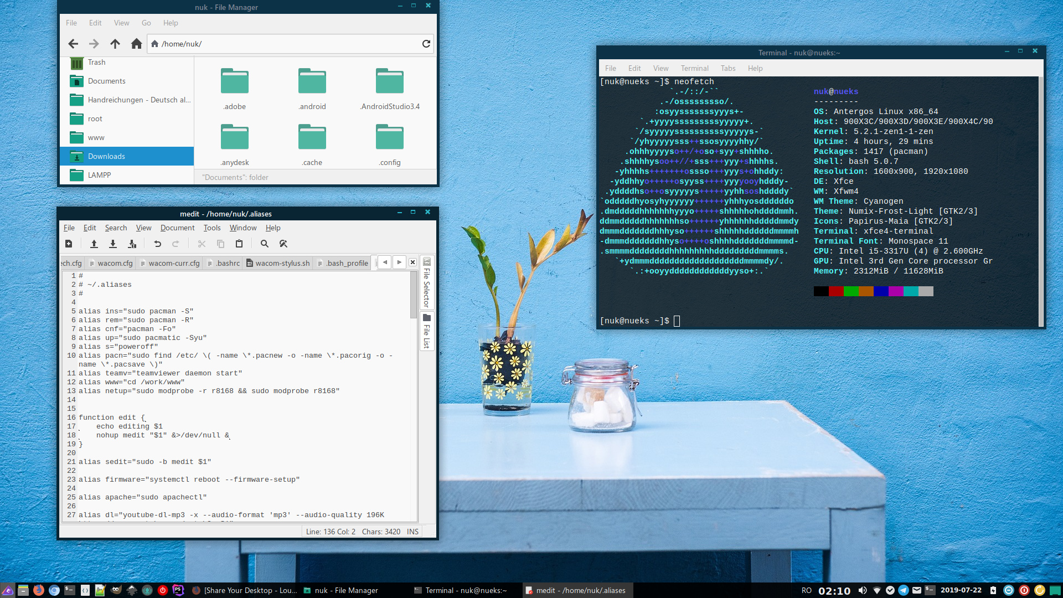Click the paste clipboard icon in medit
The height and width of the screenshot is (598, 1063).
click(239, 244)
